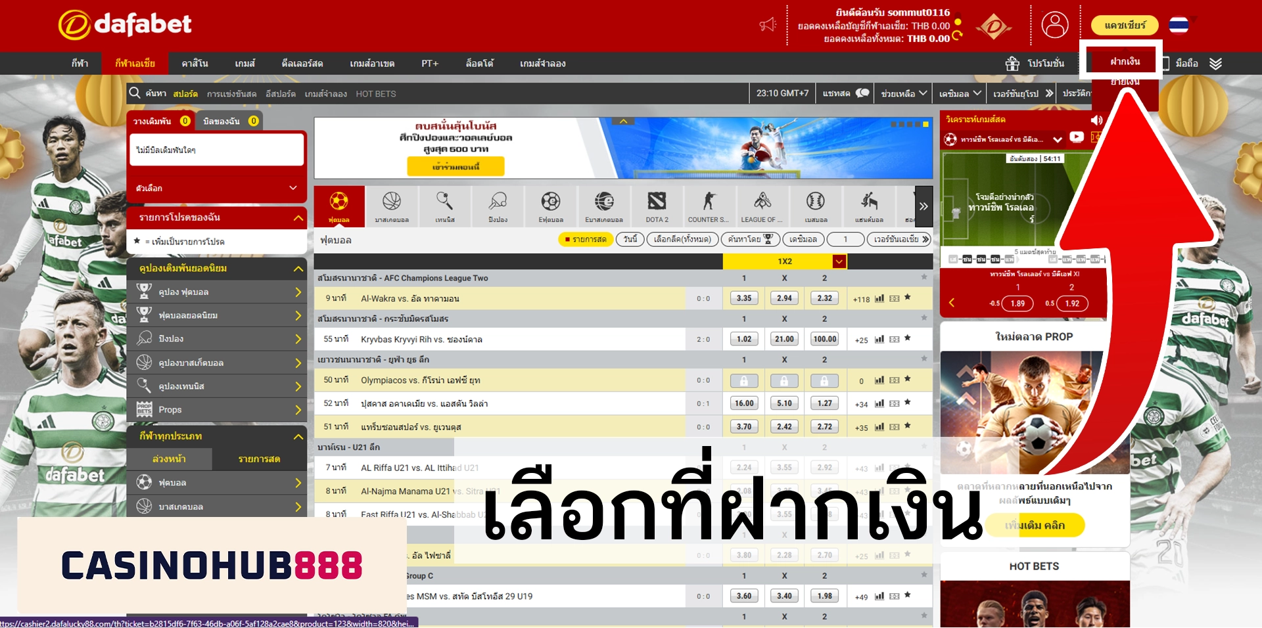
Task: Open the Games menu item
Action: (245, 64)
